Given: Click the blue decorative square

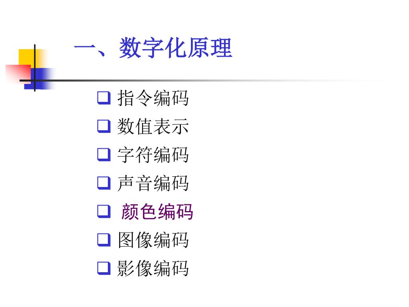Looking at the screenshot, I should pyautogui.click(x=39, y=79).
